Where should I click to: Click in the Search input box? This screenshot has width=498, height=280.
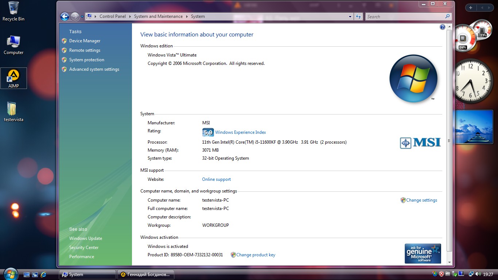pyautogui.click(x=405, y=16)
